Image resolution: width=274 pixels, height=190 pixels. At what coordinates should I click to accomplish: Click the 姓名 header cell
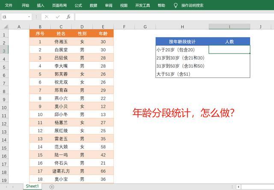tap(61, 33)
